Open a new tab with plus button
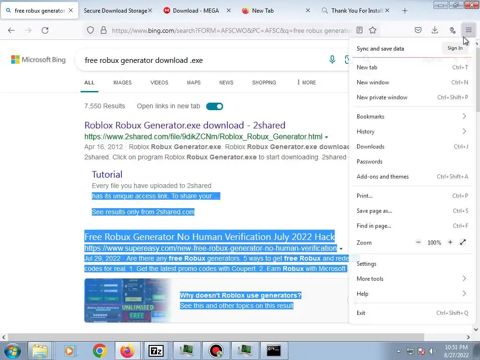 pos(405,11)
